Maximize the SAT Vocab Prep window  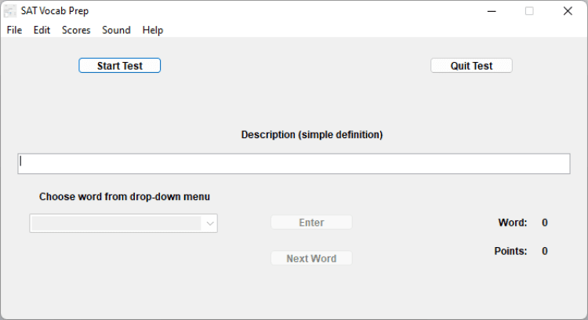(529, 11)
